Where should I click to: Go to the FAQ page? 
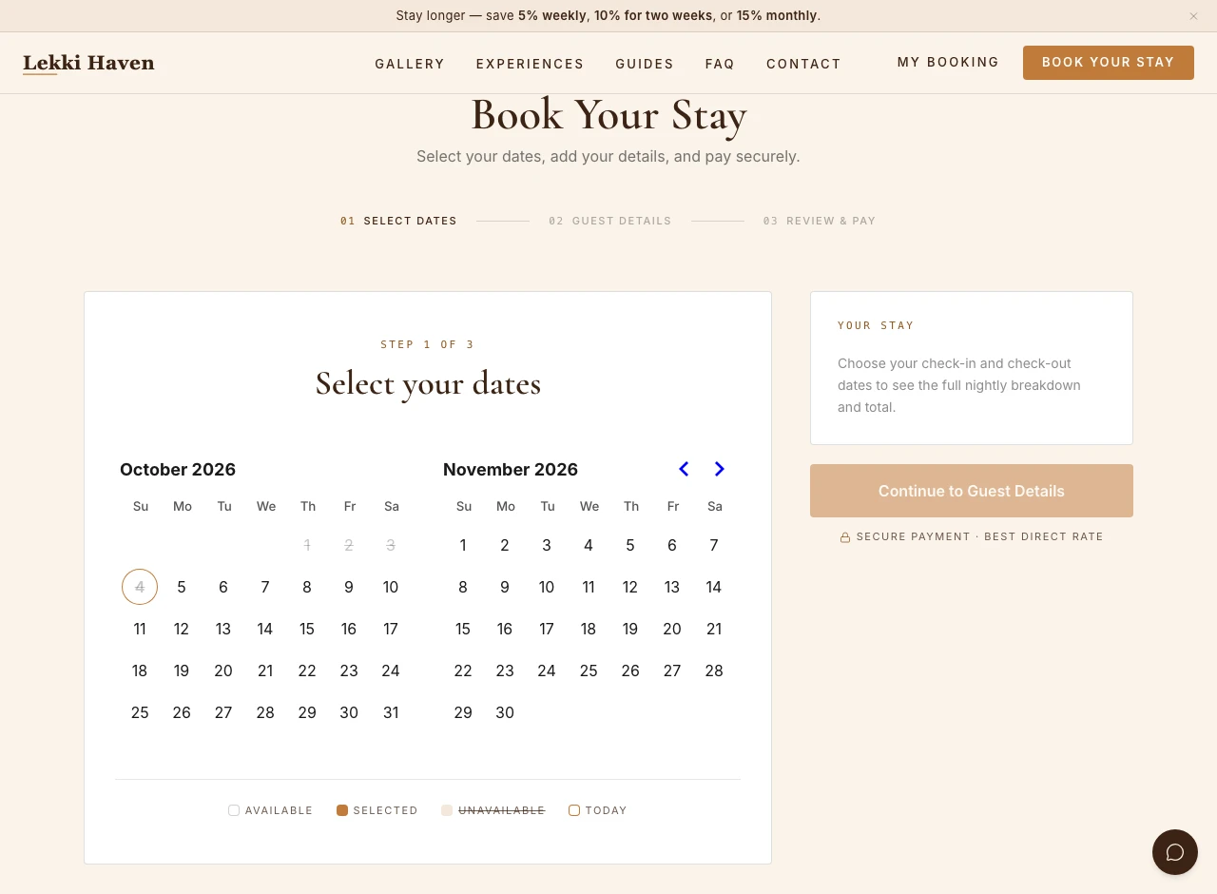tap(720, 64)
